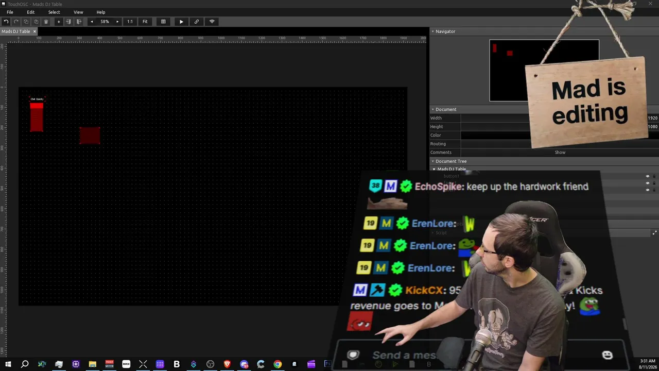Toggle lock for the first tree row

[654, 176]
